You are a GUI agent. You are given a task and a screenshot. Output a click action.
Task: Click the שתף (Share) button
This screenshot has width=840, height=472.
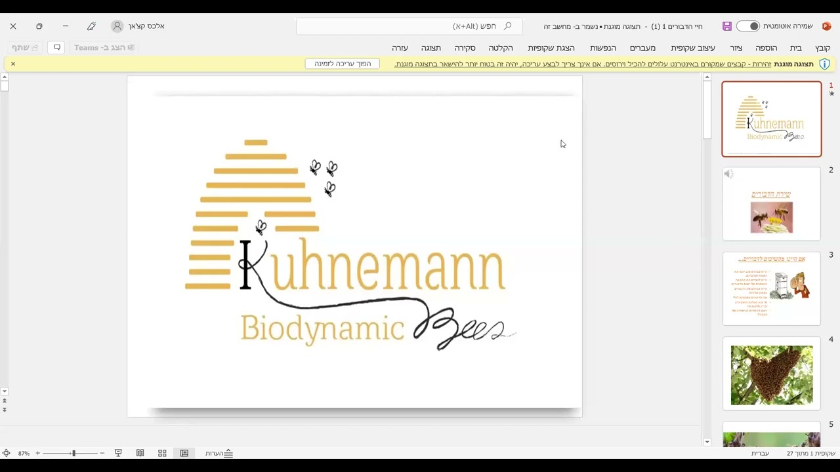click(x=24, y=48)
